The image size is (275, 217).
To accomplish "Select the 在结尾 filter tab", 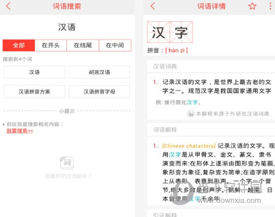I will pyautogui.click(x=83, y=45).
